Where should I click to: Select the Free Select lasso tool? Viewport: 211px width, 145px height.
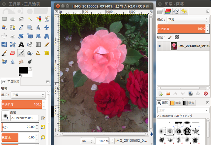point(21,19)
